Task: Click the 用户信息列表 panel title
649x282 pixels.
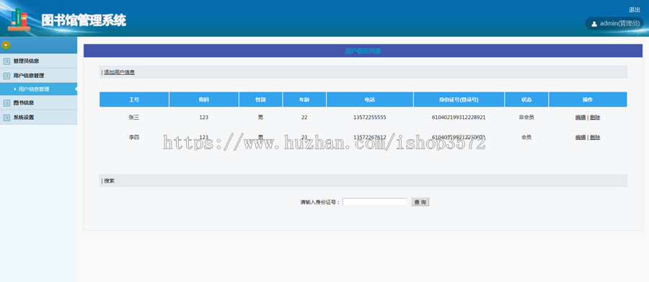Action: coord(363,51)
